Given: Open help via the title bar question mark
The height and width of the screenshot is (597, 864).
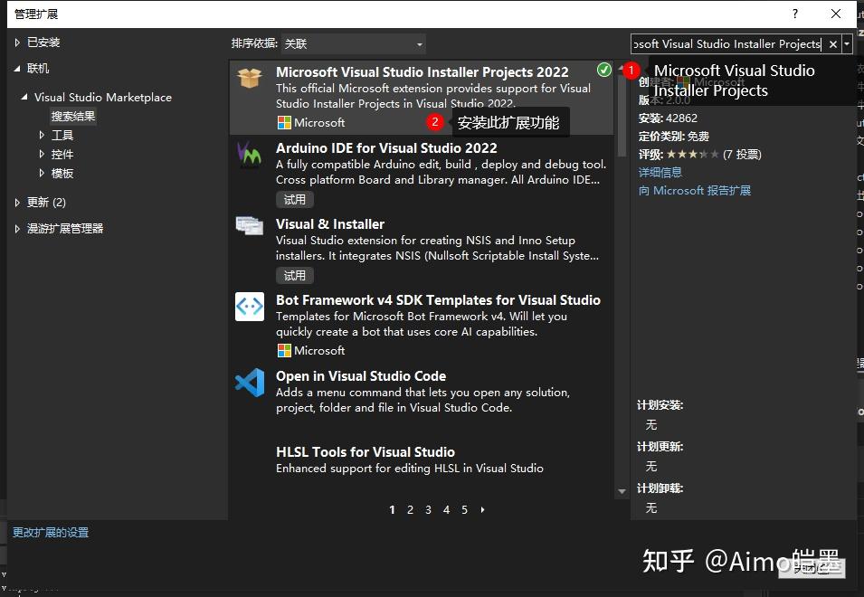Looking at the screenshot, I should 794,14.
